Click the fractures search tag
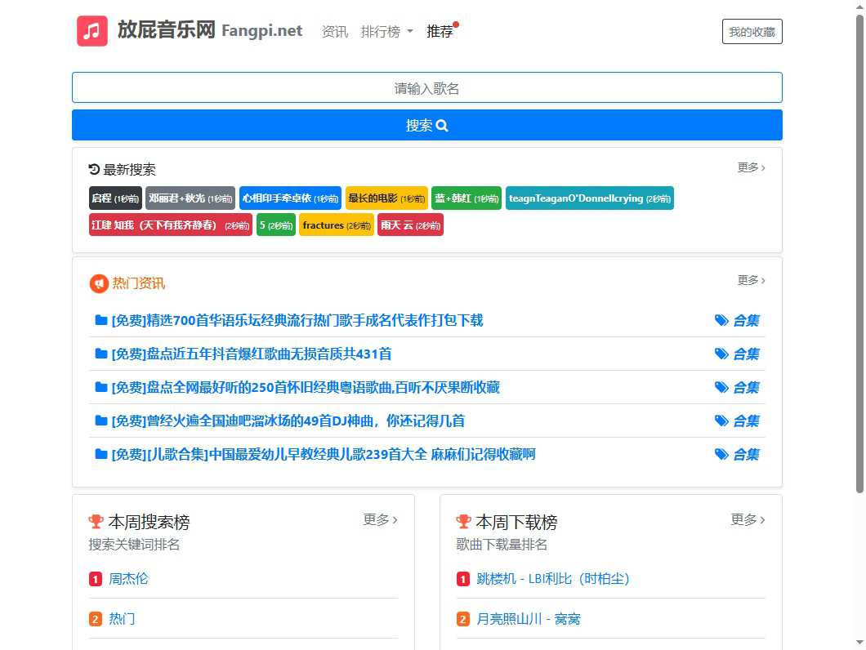This screenshot has height=650, width=866. (x=336, y=225)
